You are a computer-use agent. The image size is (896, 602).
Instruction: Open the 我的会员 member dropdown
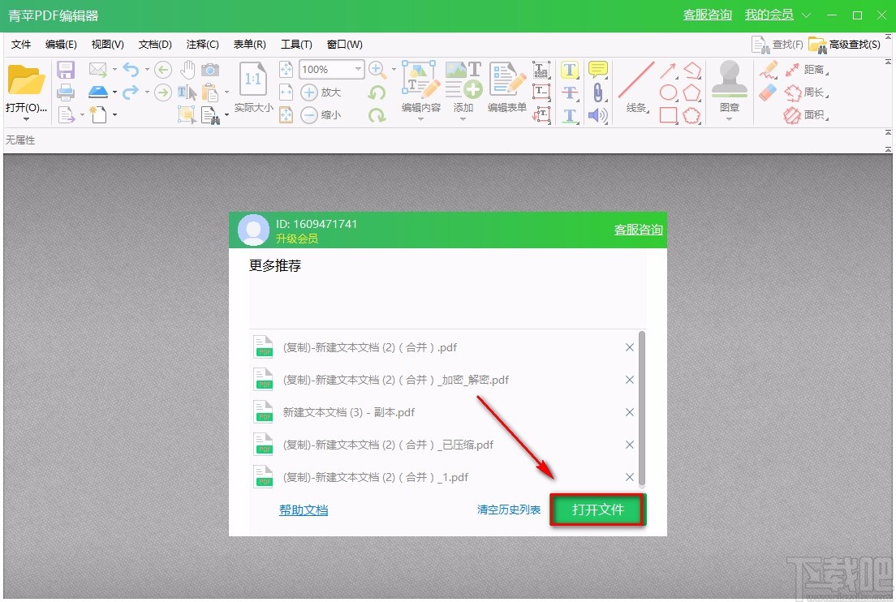(806, 15)
